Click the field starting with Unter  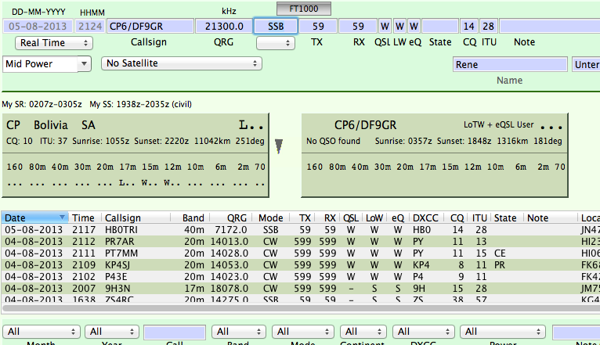point(586,64)
